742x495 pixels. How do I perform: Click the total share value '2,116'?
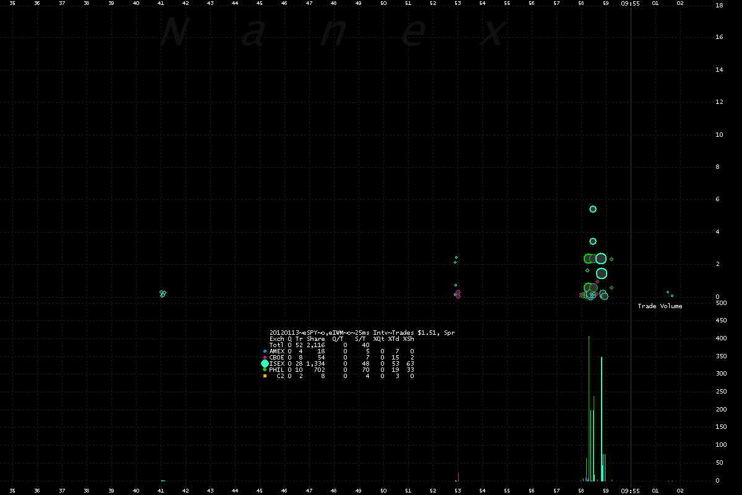pos(315,345)
